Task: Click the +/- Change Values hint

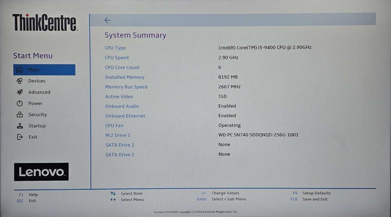Action: [x=220, y=193]
